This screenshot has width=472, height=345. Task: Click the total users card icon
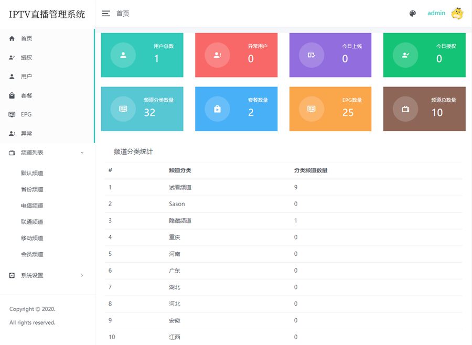click(x=123, y=55)
